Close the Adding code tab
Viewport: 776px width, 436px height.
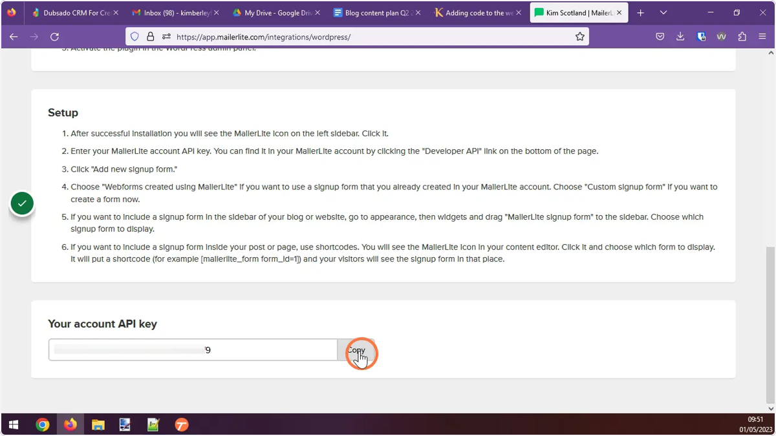coord(519,13)
